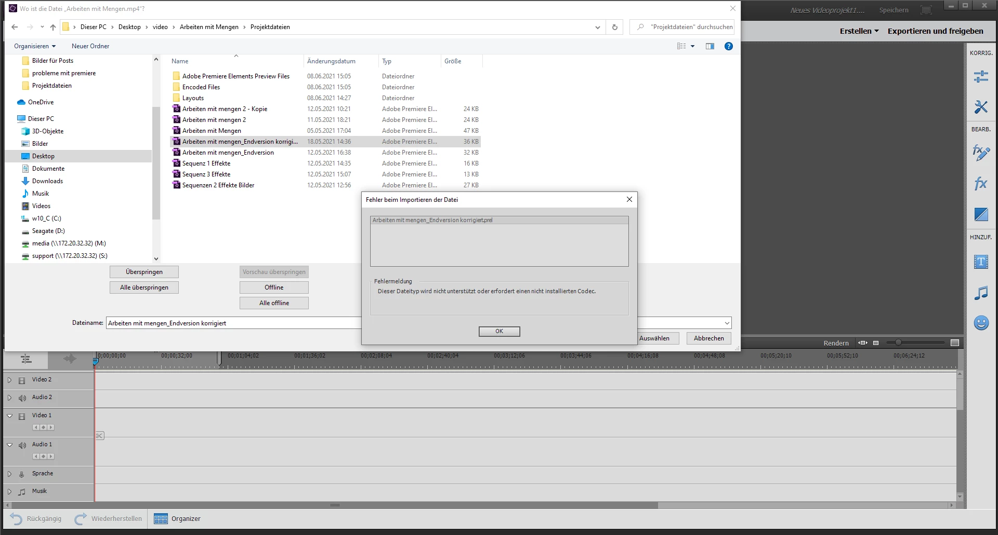Click the back arrow in file dialog

coord(15,27)
